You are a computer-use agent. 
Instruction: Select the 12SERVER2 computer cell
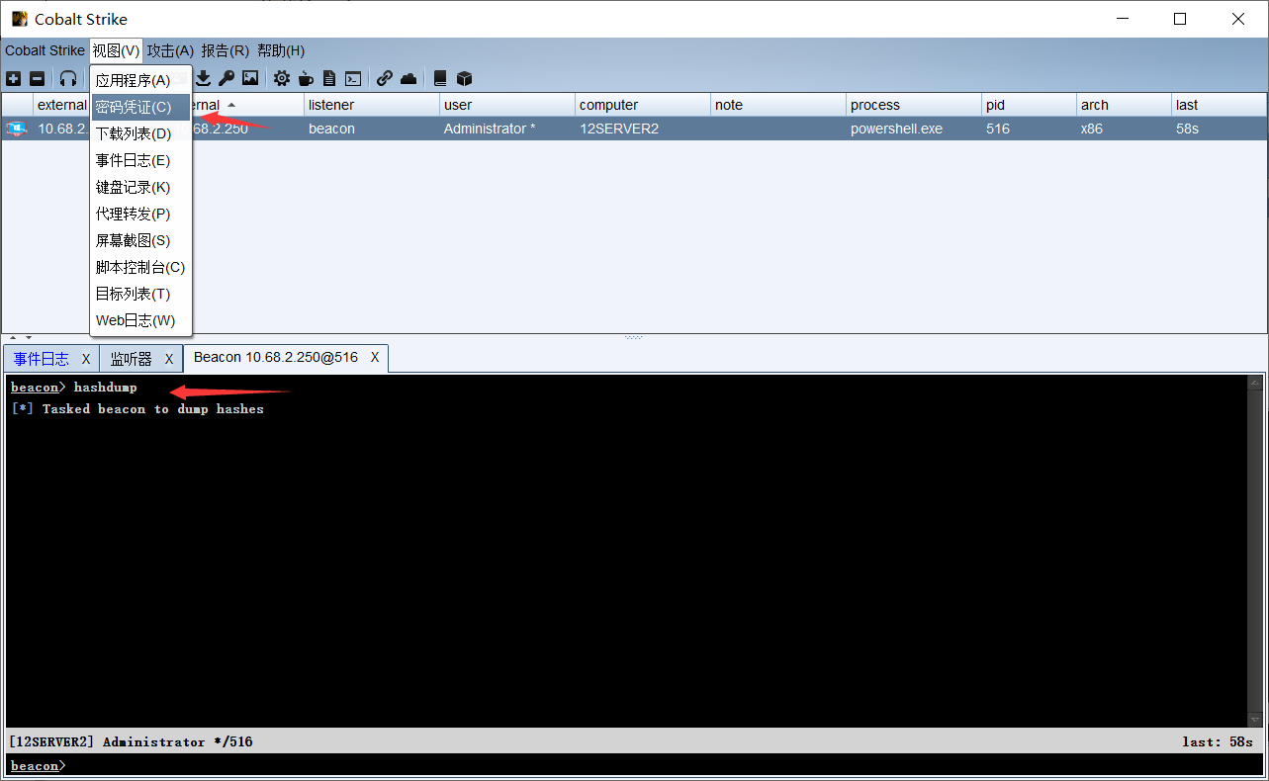pos(643,129)
